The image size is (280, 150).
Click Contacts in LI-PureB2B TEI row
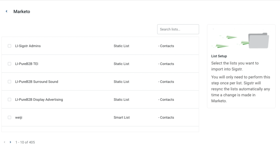click(166, 64)
